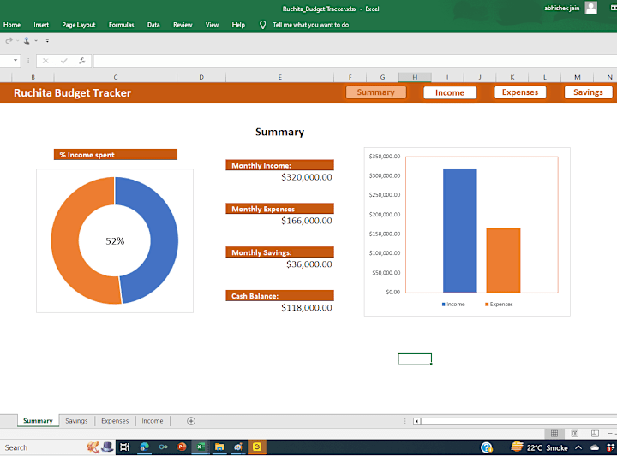This screenshot has height=462, width=617.
Task: Select column H header
Action: point(415,77)
